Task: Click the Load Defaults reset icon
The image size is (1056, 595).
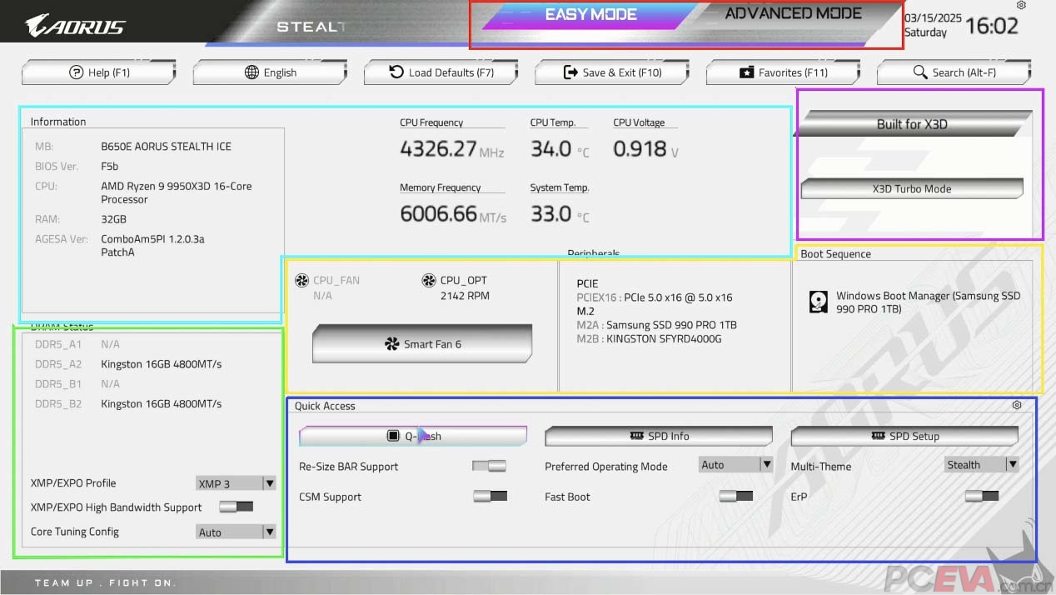Action: [396, 72]
